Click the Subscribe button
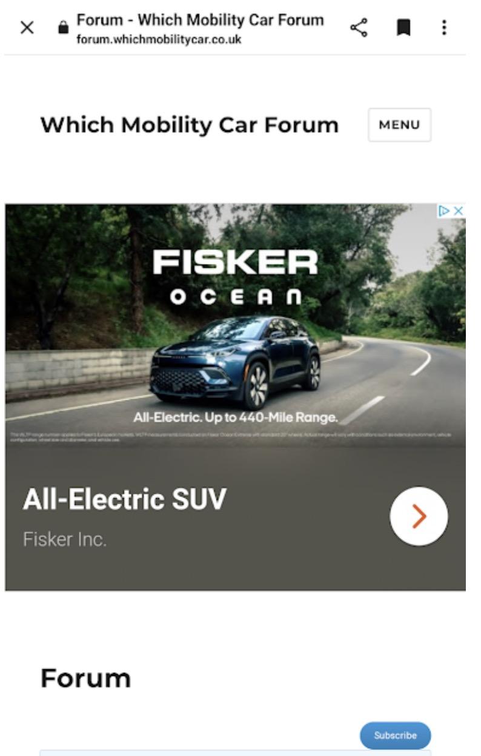The height and width of the screenshot is (756, 481). coord(395,735)
